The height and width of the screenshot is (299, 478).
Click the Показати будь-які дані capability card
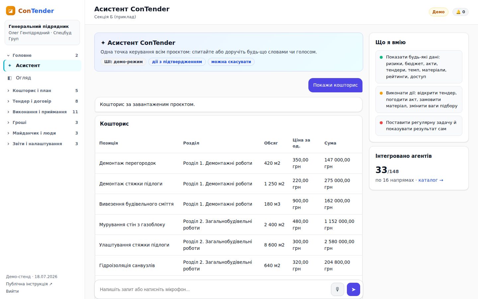pos(419,67)
